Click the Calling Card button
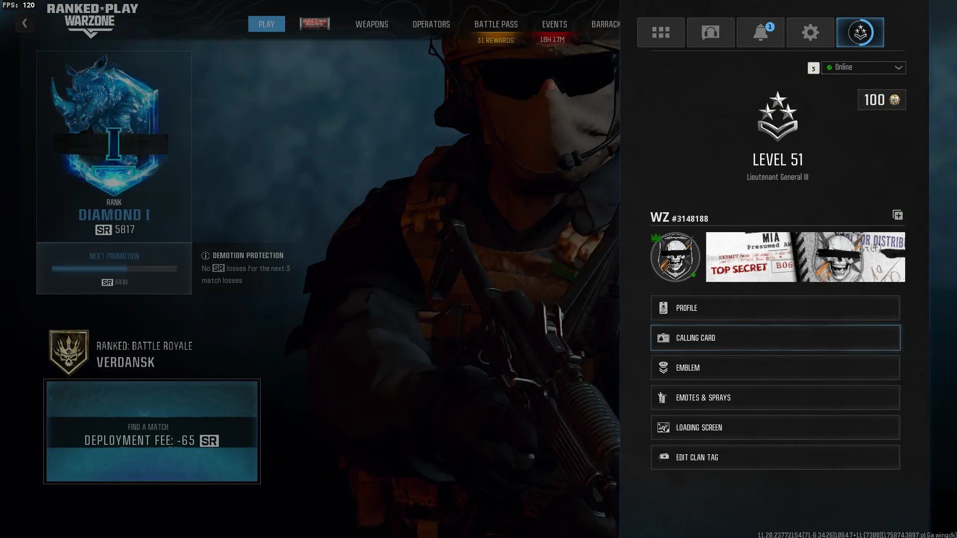 pos(775,338)
